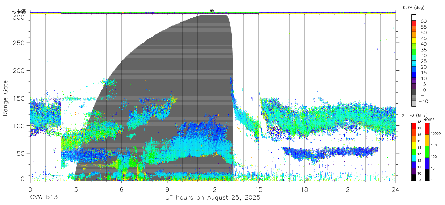Click the "11" label on TX FRQ colorbar

click(419, 167)
